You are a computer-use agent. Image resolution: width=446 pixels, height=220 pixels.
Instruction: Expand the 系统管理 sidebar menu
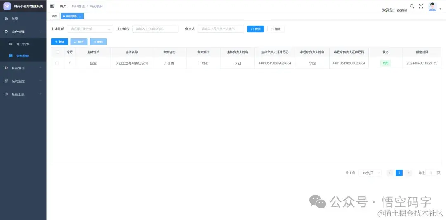pyautogui.click(x=23, y=68)
